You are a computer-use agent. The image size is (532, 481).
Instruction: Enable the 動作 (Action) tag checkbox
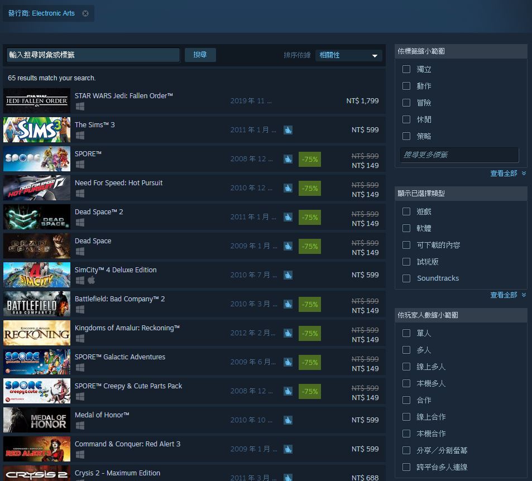(406, 86)
